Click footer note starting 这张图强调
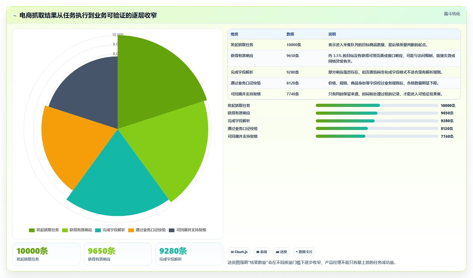The width and height of the screenshot is (473, 278). 312,263
